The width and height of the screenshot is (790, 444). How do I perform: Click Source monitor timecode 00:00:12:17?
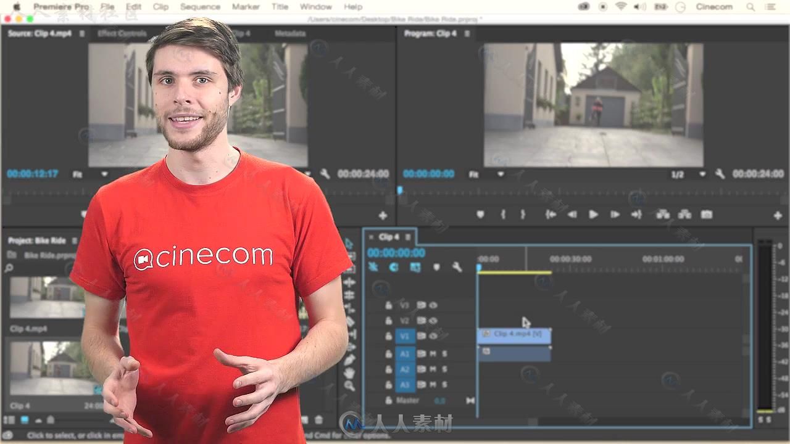point(32,175)
